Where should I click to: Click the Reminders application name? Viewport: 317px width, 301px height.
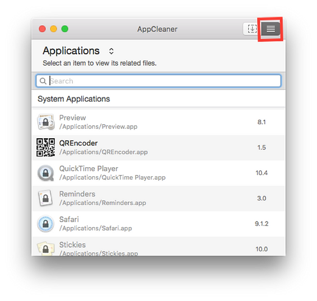(77, 194)
